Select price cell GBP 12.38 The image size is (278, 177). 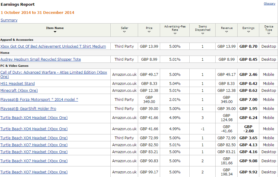pyautogui.click(x=149, y=90)
